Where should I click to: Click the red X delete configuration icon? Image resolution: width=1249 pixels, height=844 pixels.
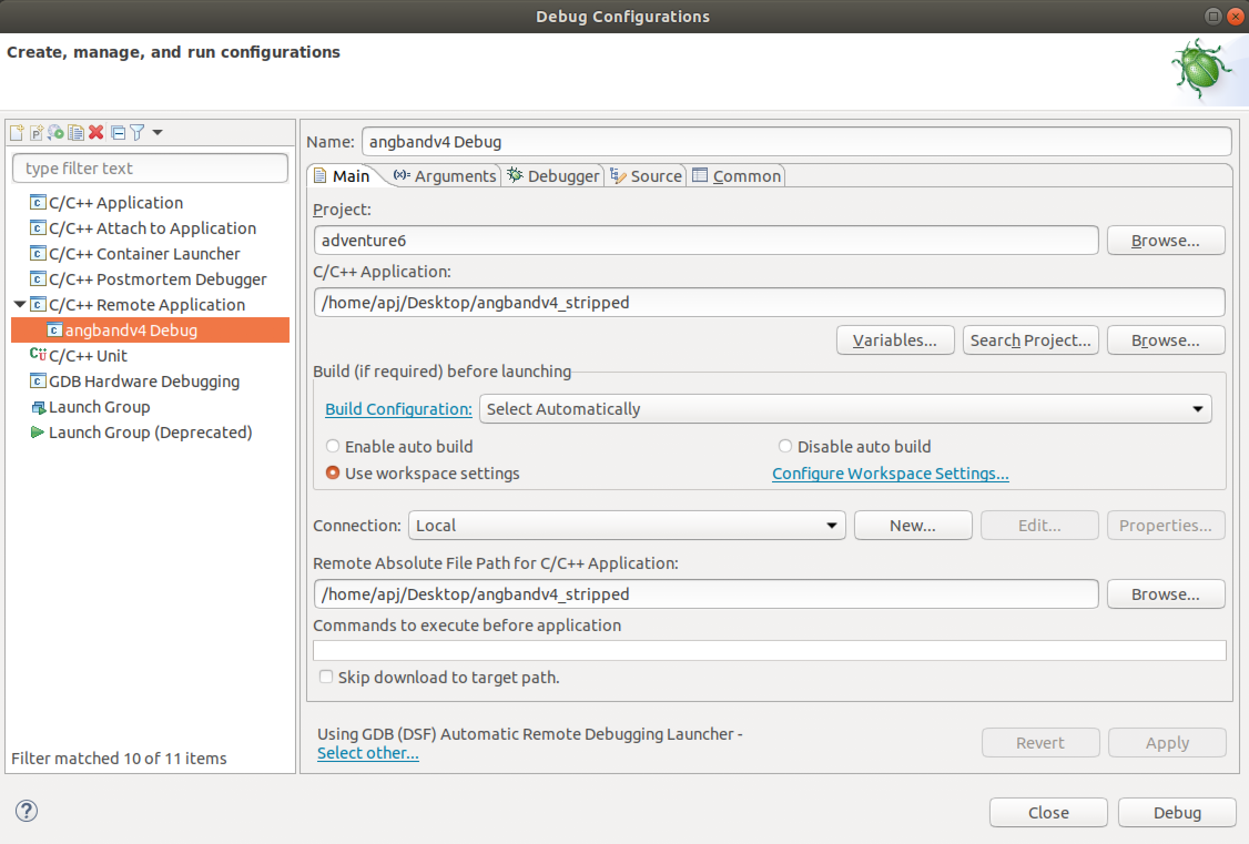point(96,133)
